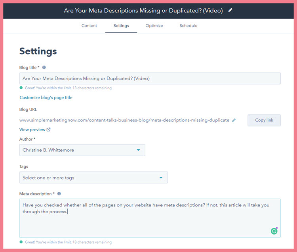Click the Copy link button
Screen dimensions: 297x252
coord(264,120)
